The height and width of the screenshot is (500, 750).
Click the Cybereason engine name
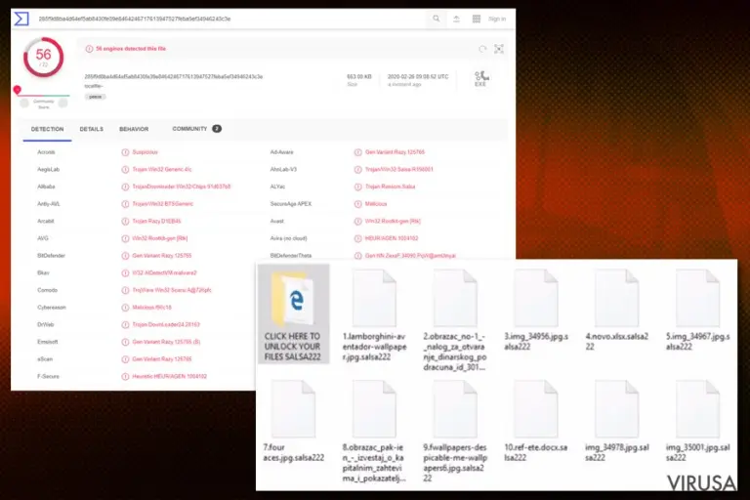click(51, 308)
